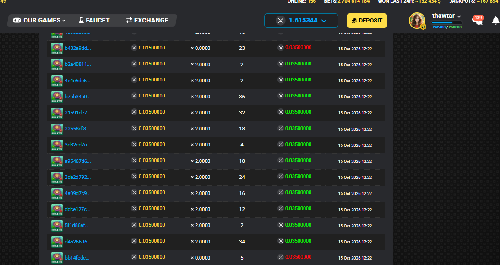Open bet ID b7ab34c0 link
500x265 pixels.
click(78, 96)
